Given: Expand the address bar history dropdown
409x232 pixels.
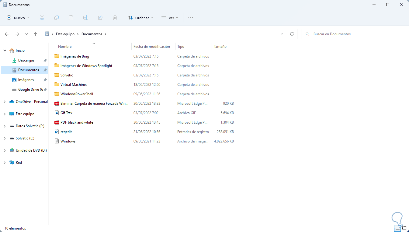Looking at the screenshot, I should point(282,34).
